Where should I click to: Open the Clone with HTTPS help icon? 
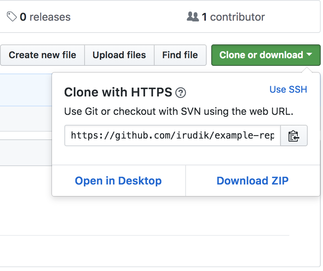(x=181, y=93)
